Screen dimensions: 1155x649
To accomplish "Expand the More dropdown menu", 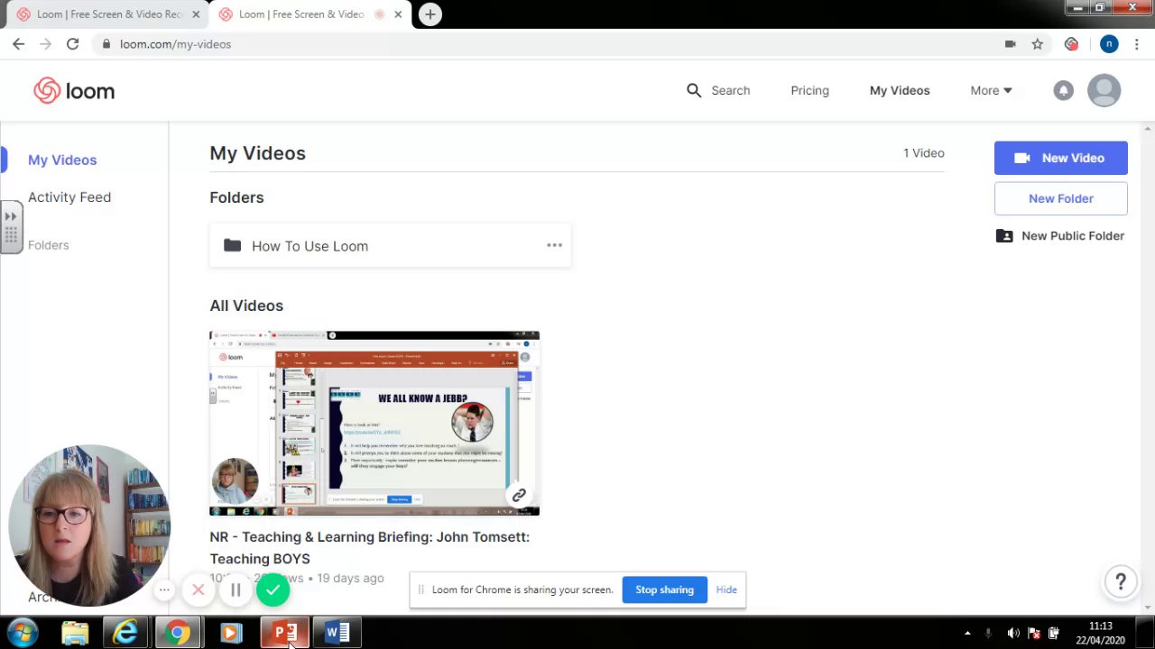I will pyautogui.click(x=991, y=90).
